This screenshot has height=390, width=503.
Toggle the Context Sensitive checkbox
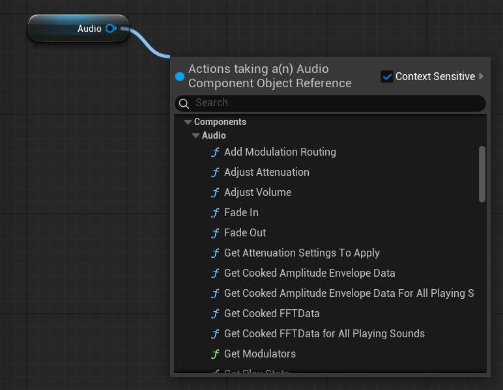tap(387, 77)
